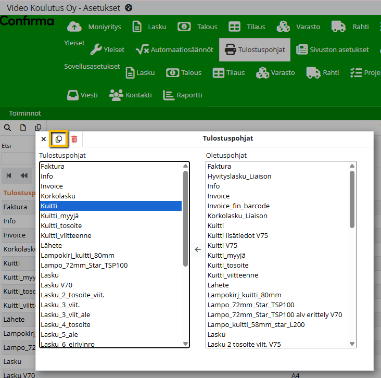Open Sivuston asetukset settings
Viewport: 381px width, 378px height.
point(333,50)
